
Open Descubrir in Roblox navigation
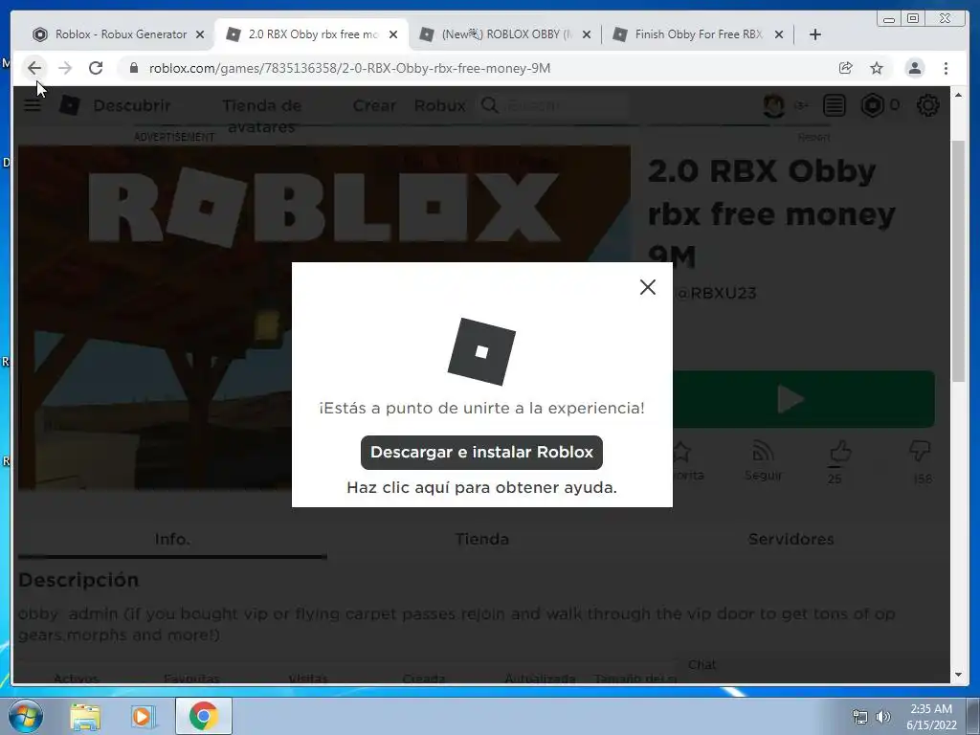click(132, 105)
